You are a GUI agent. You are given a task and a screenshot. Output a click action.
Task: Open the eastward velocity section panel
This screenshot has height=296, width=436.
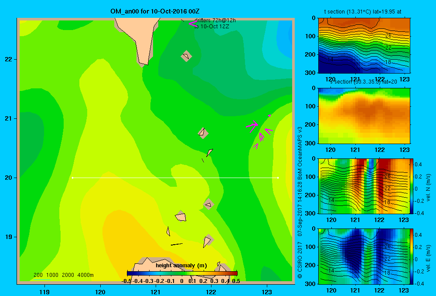click(x=364, y=256)
